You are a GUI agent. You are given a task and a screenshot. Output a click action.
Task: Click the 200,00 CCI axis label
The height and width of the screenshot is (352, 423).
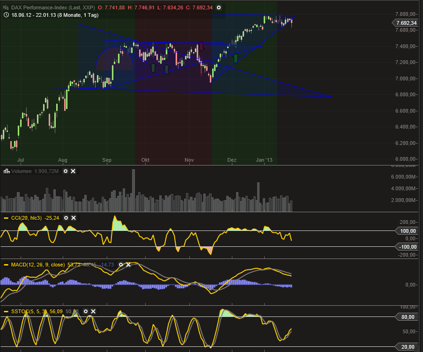[x=408, y=222]
